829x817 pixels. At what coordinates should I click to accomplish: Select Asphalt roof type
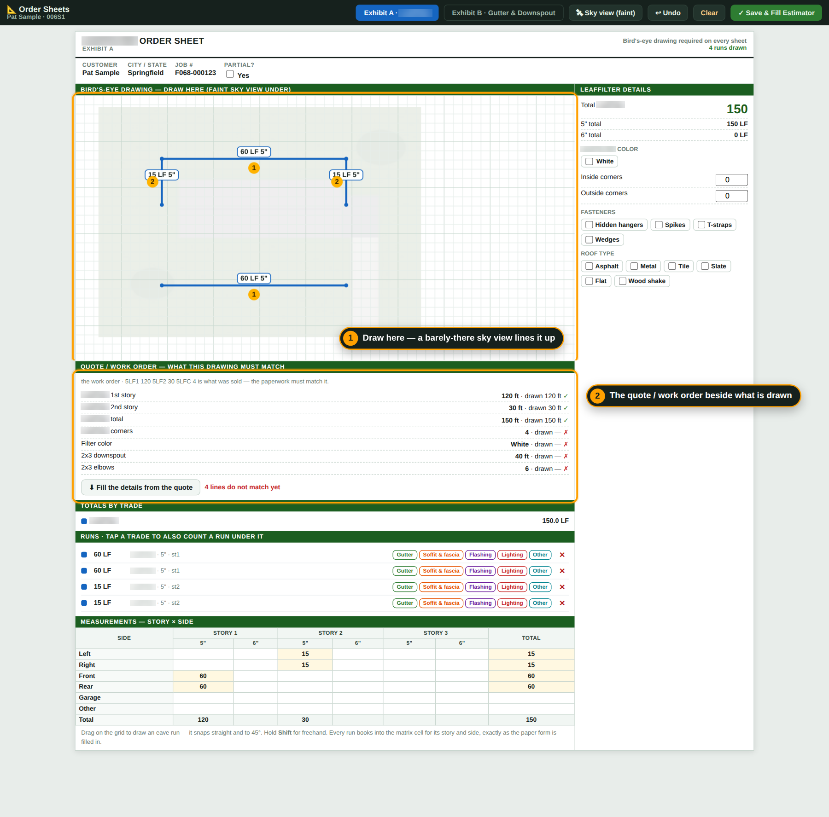click(589, 266)
